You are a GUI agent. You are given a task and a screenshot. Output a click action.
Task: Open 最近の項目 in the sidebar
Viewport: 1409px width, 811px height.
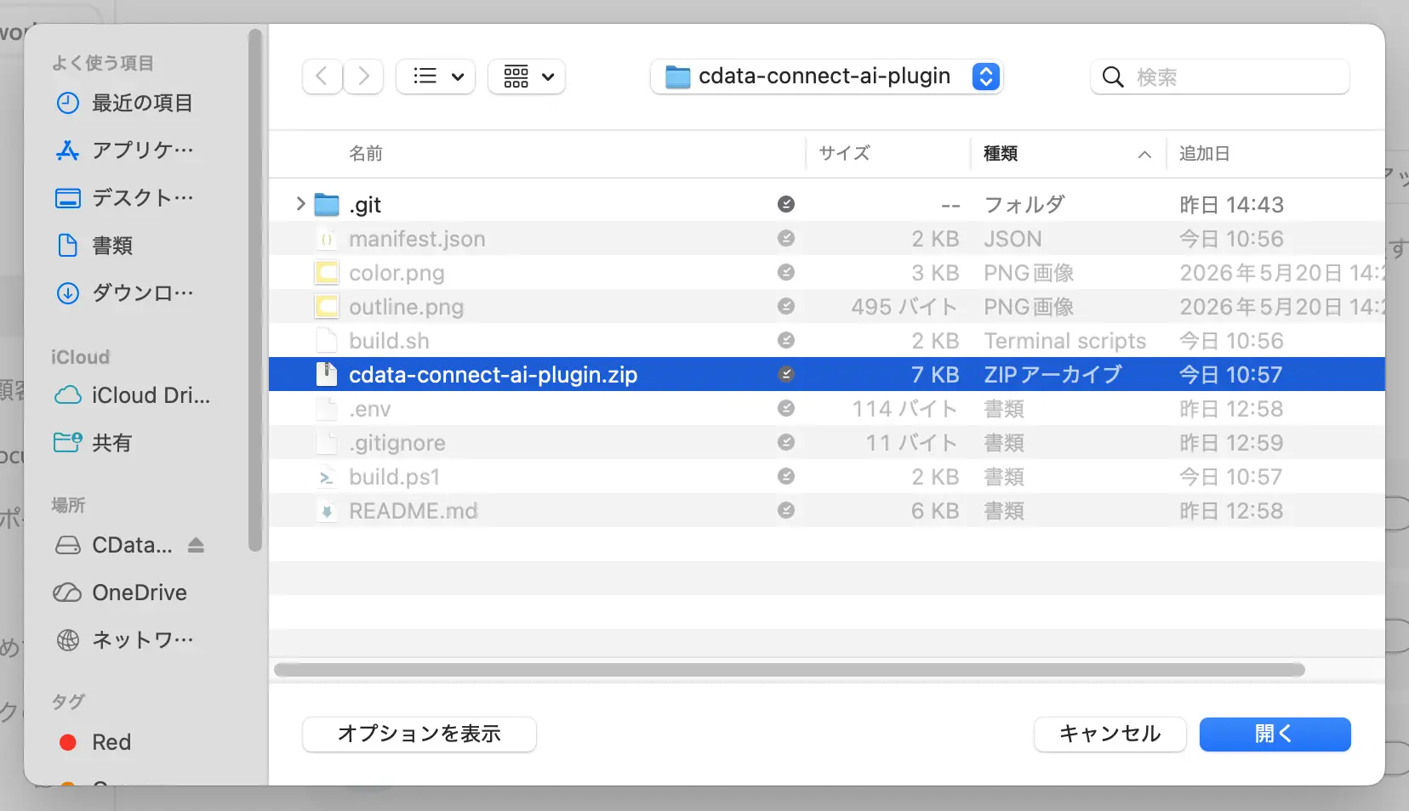142,103
